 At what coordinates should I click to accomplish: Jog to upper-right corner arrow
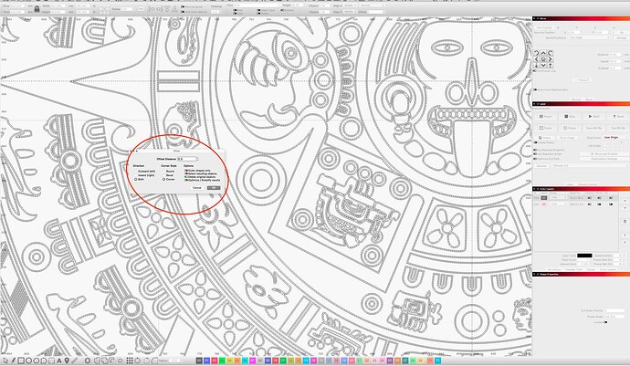click(x=550, y=53)
